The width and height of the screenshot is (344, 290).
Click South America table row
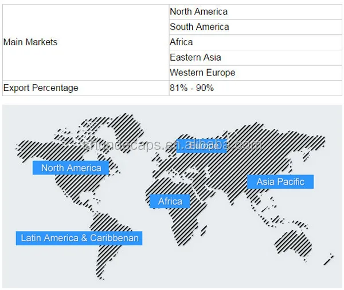point(255,27)
